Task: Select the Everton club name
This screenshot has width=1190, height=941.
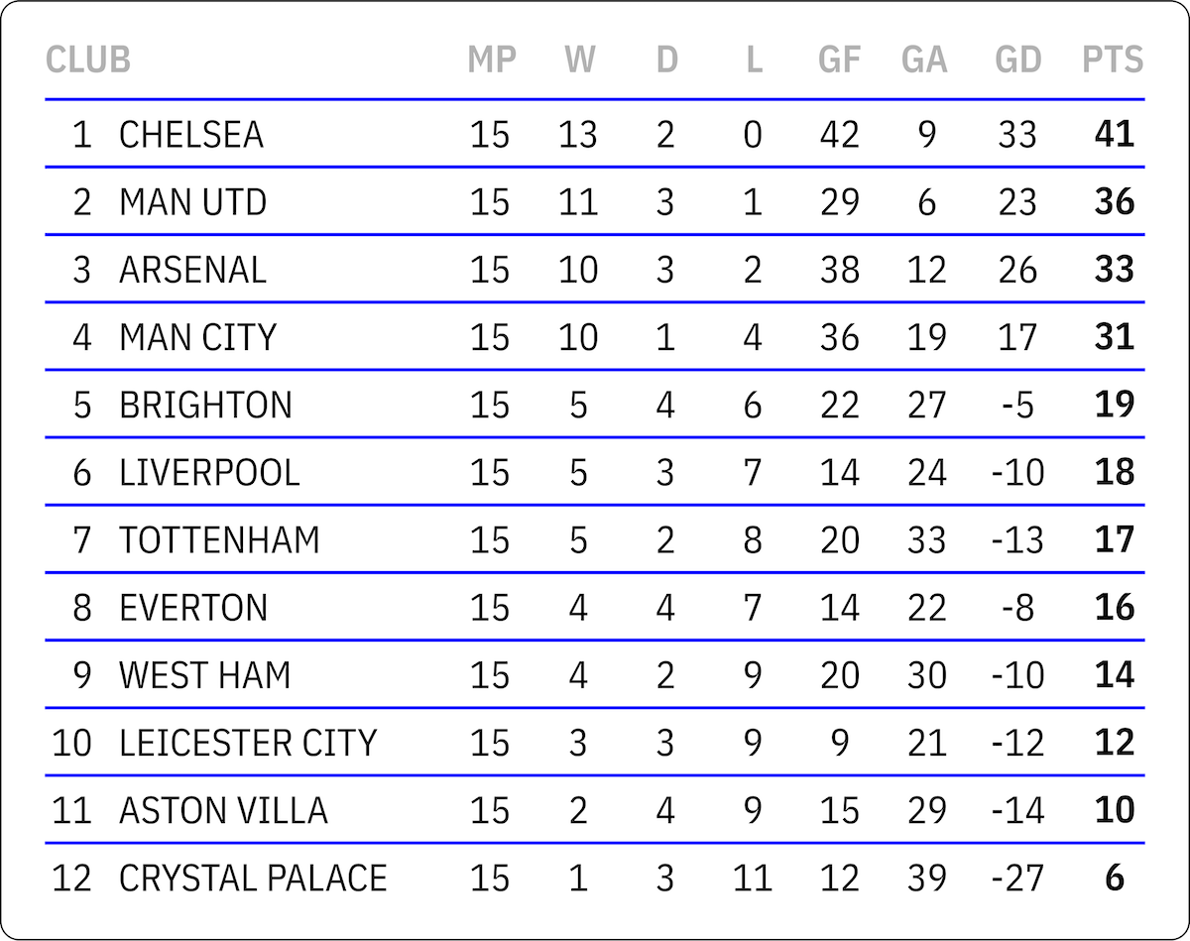Action: (x=193, y=608)
